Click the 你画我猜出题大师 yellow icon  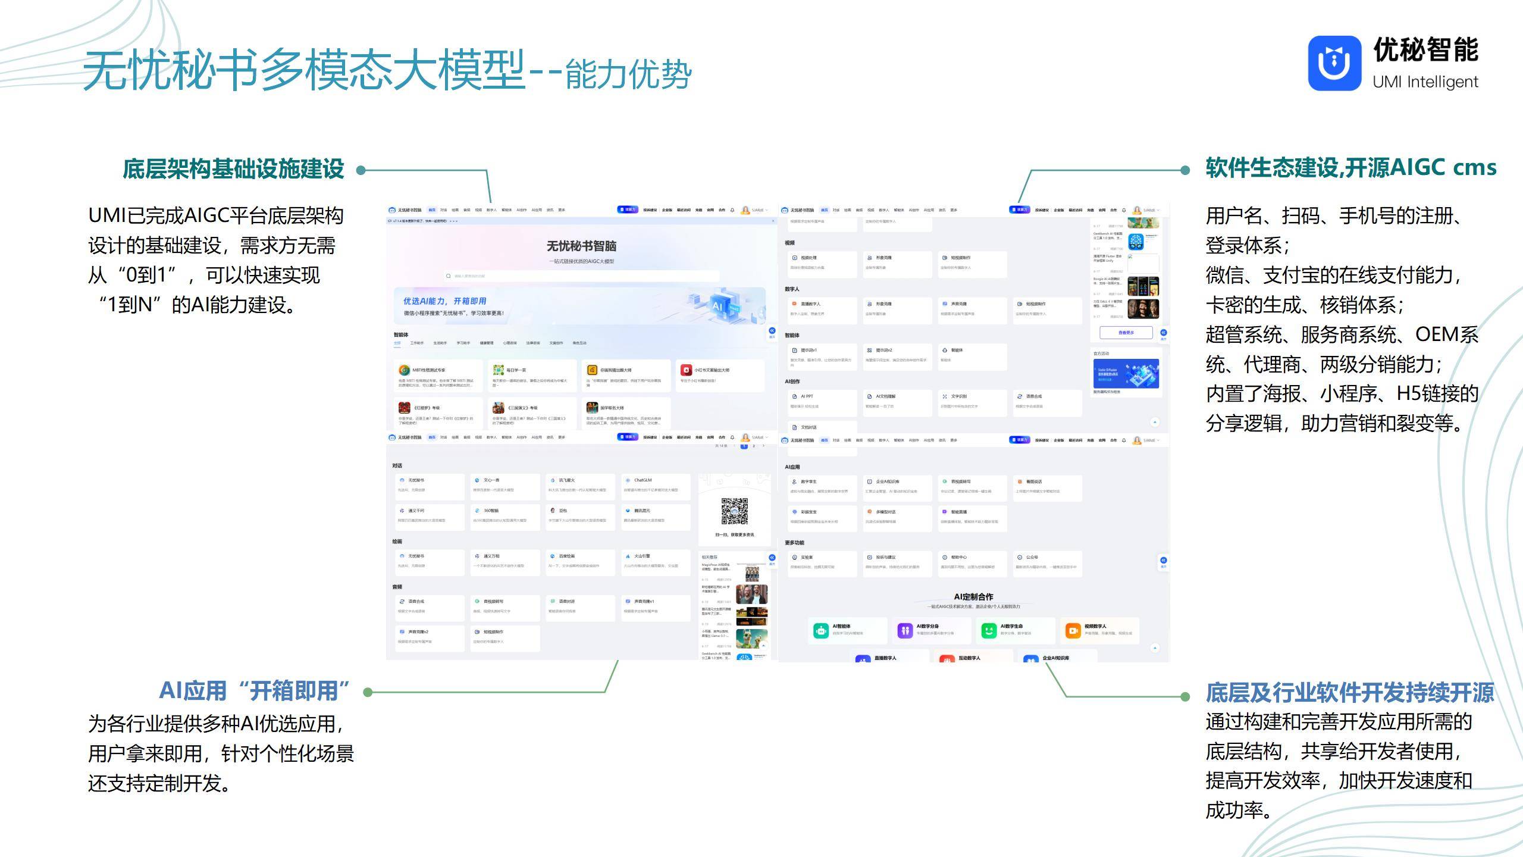point(592,370)
